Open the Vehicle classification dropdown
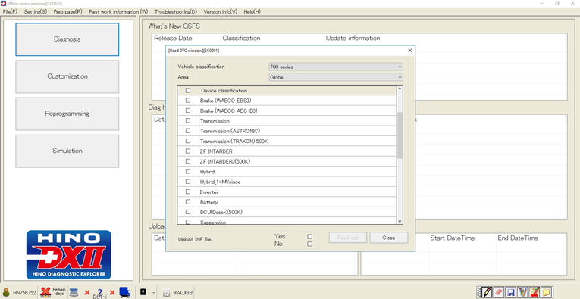The image size is (580, 299). click(x=336, y=67)
